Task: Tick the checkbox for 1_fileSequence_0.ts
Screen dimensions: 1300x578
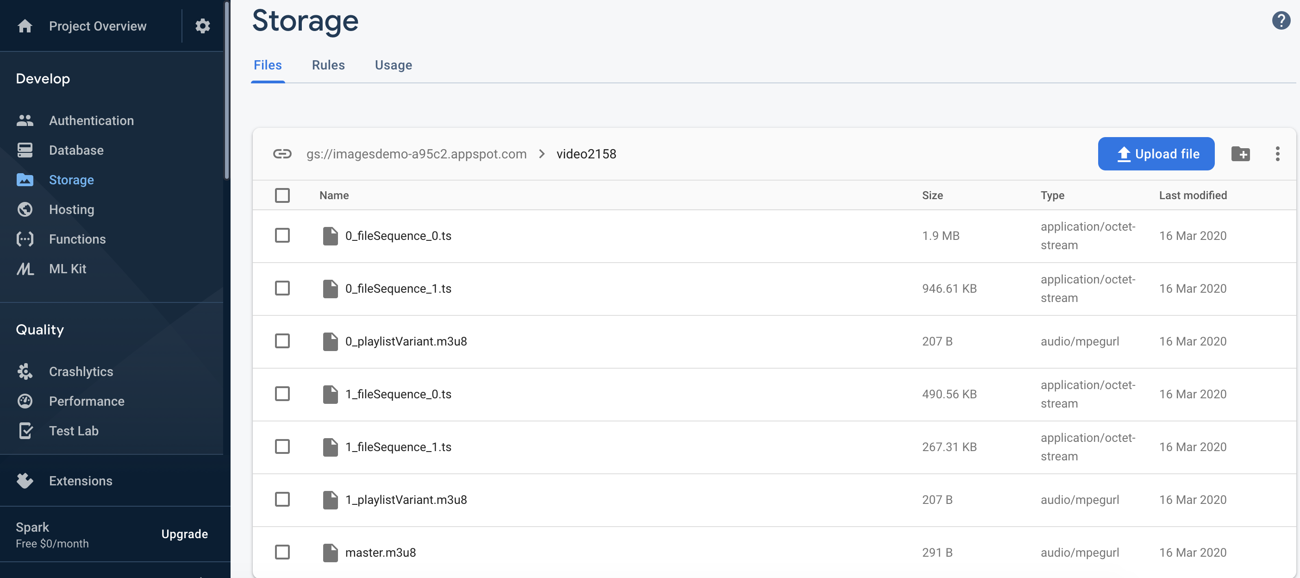Action: point(282,393)
